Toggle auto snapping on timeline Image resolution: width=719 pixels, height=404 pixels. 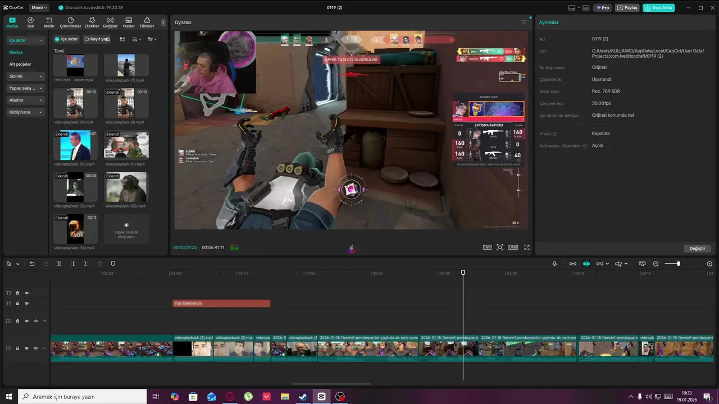[x=586, y=264]
